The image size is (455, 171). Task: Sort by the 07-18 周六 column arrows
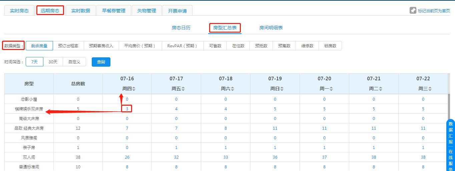pyautogui.click(x=233, y=89)
